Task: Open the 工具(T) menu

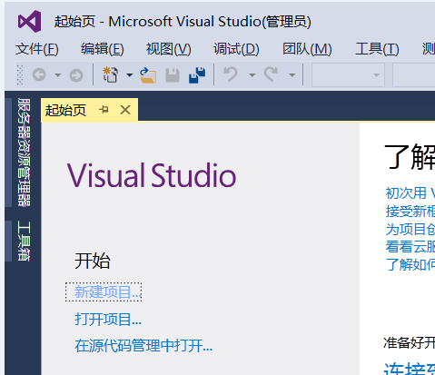Action: [377, 49]
